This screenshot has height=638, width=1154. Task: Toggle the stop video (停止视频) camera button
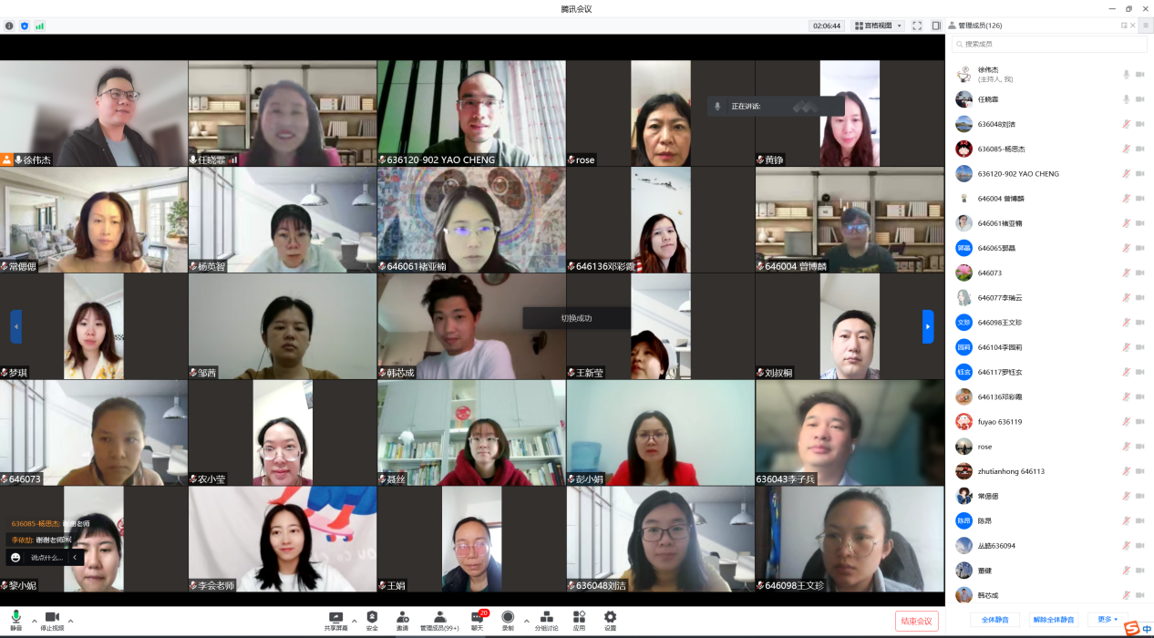click(x=52, y=621)
